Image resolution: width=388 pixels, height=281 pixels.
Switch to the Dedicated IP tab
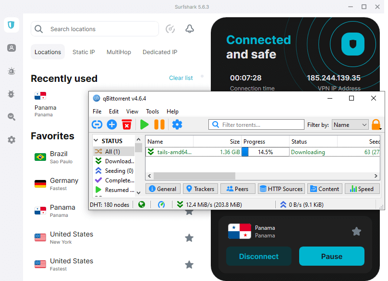160,52
